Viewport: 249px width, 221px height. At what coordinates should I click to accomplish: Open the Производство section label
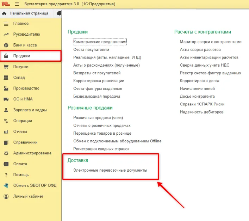(26, 88)
